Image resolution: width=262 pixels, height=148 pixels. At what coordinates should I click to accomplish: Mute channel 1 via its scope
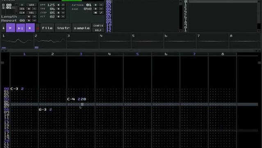pos(17,41)
